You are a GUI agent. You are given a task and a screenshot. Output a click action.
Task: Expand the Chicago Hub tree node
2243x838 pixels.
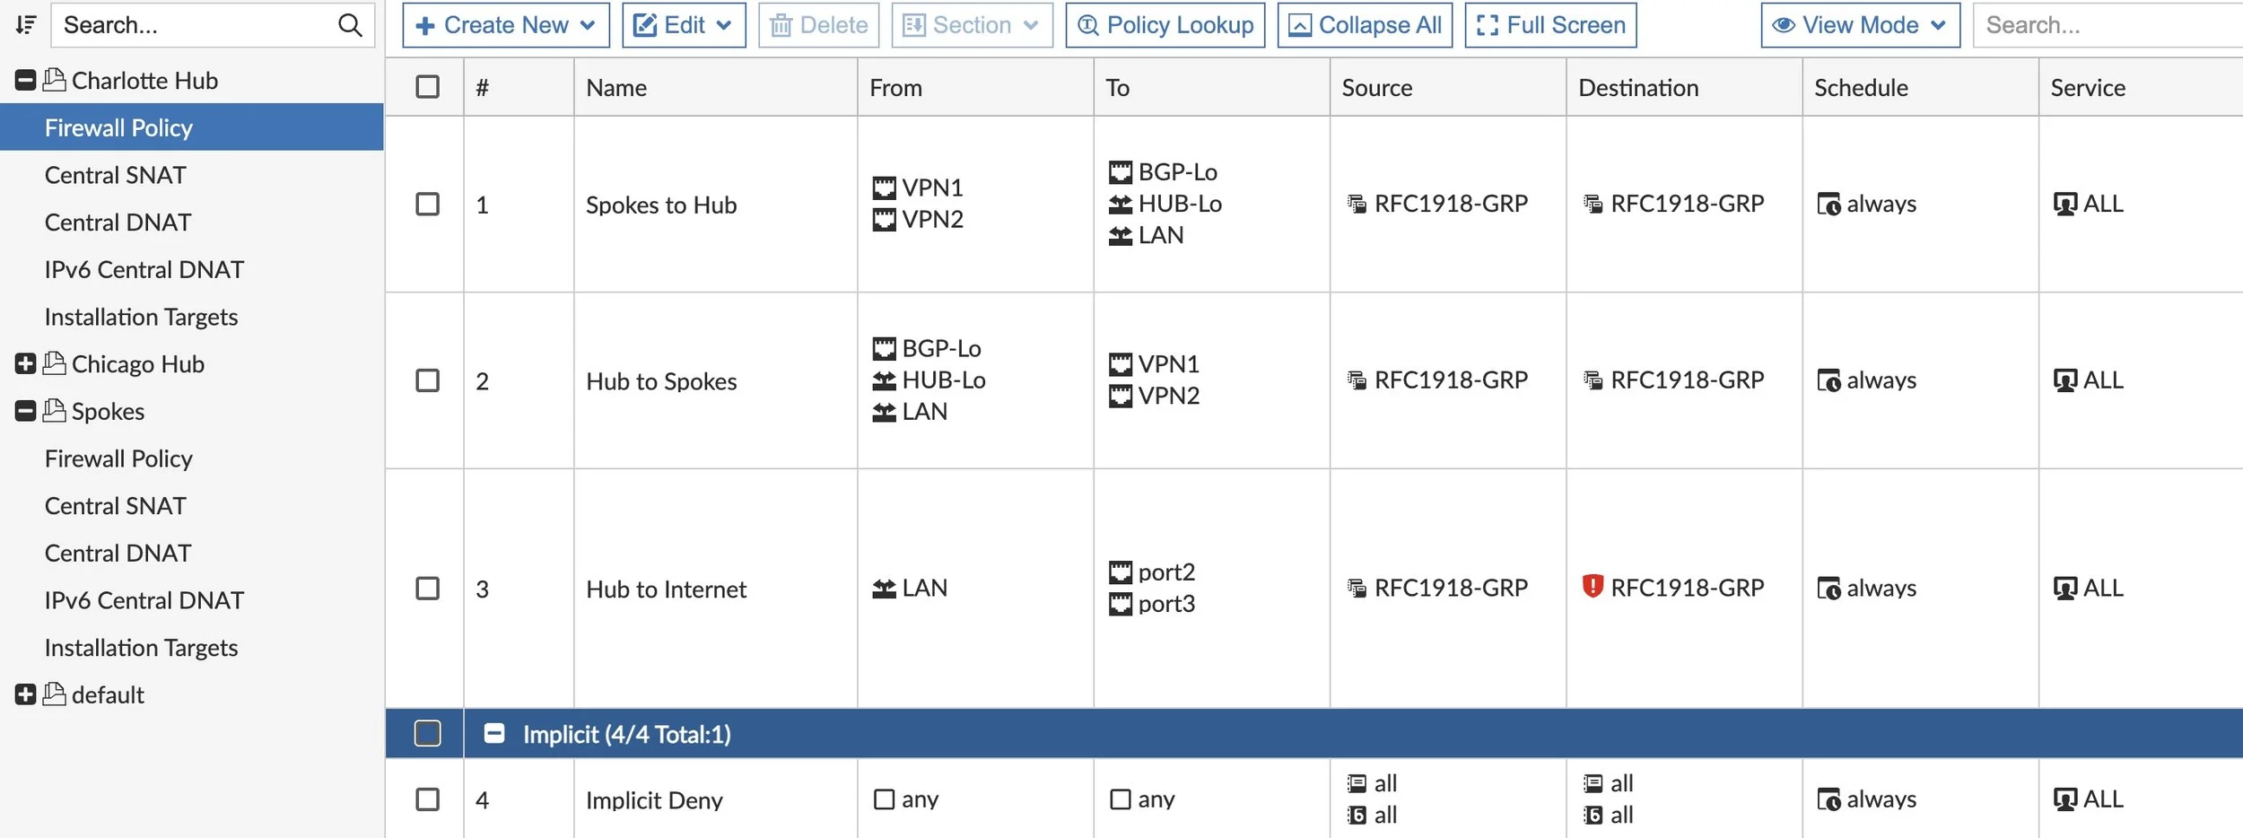pyautogui.click(x=26, y=363)
